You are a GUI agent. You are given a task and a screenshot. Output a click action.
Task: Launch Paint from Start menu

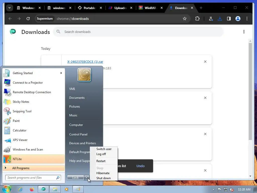[34, 121]
